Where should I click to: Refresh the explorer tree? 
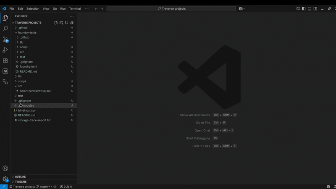click(x=67, y=23)
